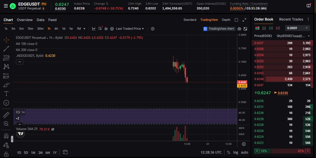Switch to the Overview tab
The height and width of the screenshot is (158, 316).
pyautogui.click(x=25, y=20)
